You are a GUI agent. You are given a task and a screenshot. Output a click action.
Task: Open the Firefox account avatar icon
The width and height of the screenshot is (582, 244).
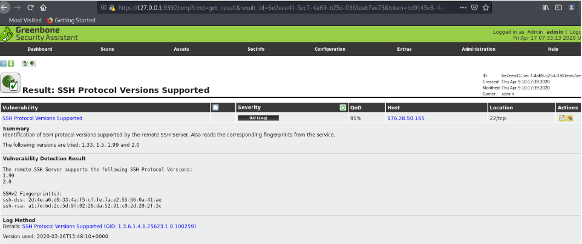click(572, 7)
